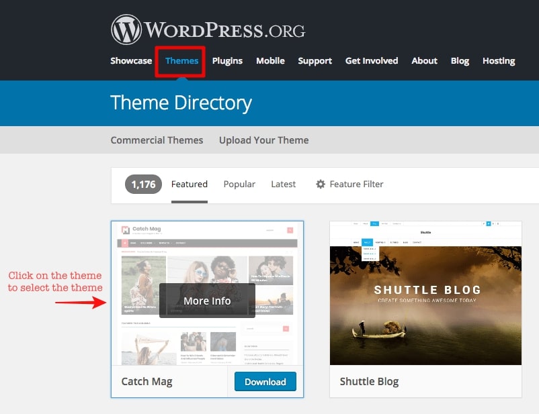Select the Featured tab

point(190,185)
